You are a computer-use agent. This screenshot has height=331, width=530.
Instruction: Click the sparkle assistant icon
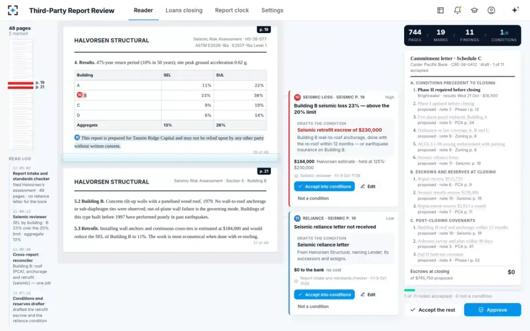515,10
